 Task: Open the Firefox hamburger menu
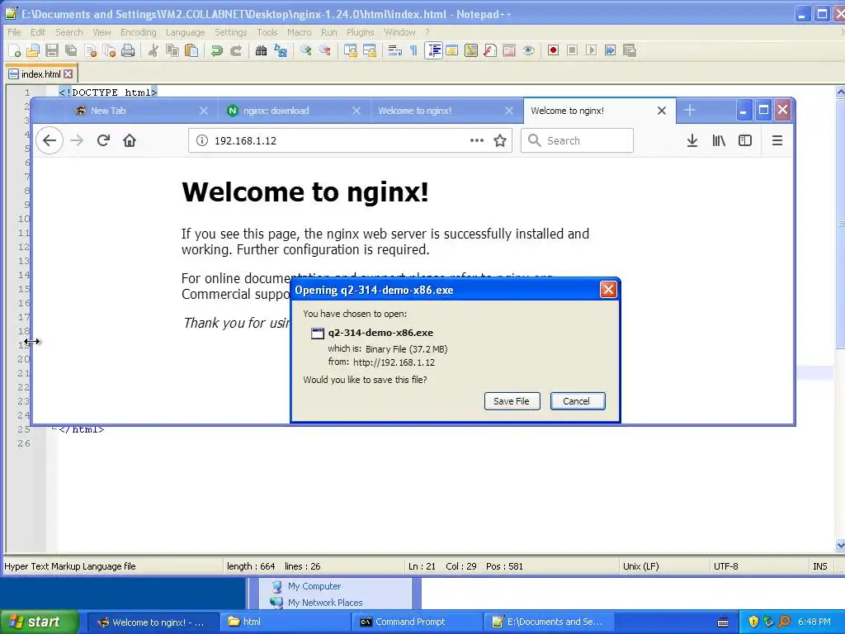click(x=777, y=140)
